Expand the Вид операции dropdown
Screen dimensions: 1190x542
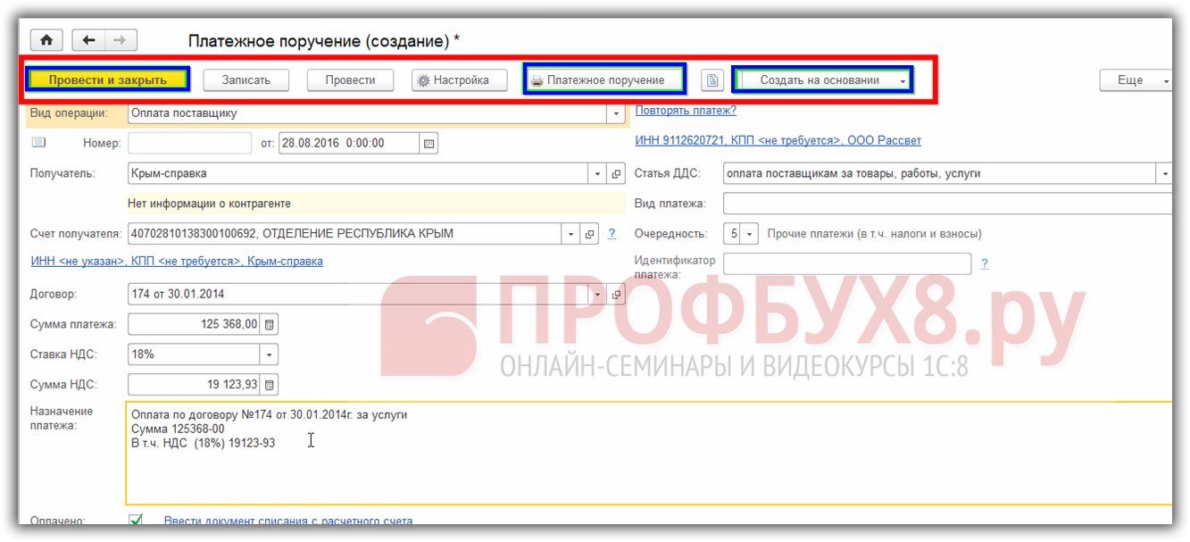point(615,113)
